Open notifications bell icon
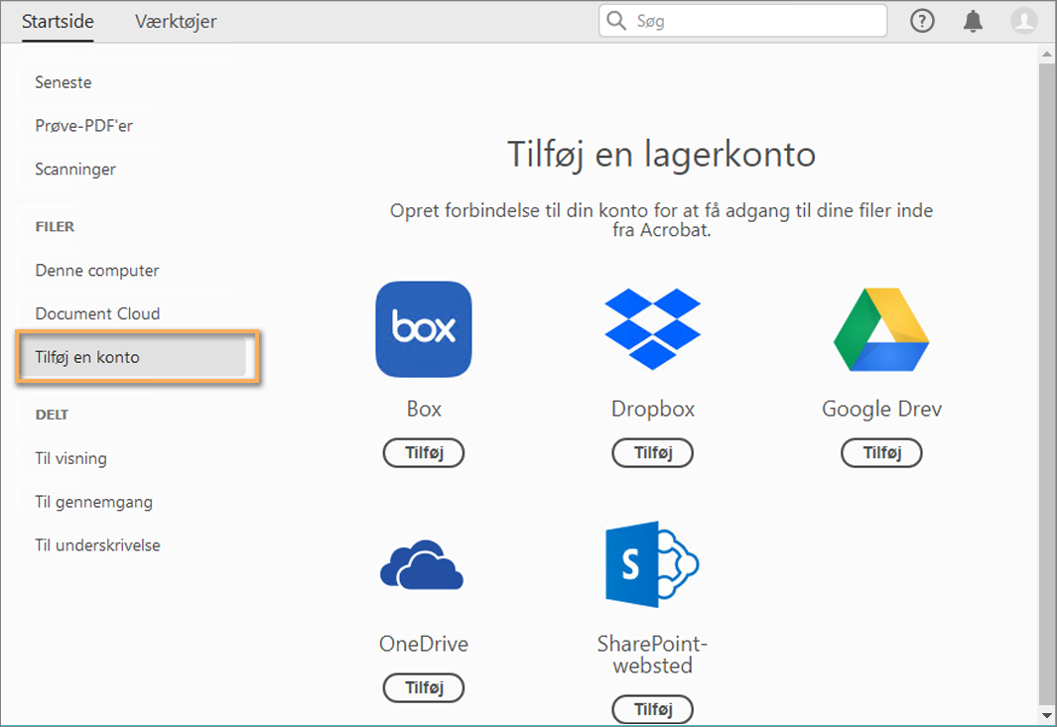 [973, 21]
